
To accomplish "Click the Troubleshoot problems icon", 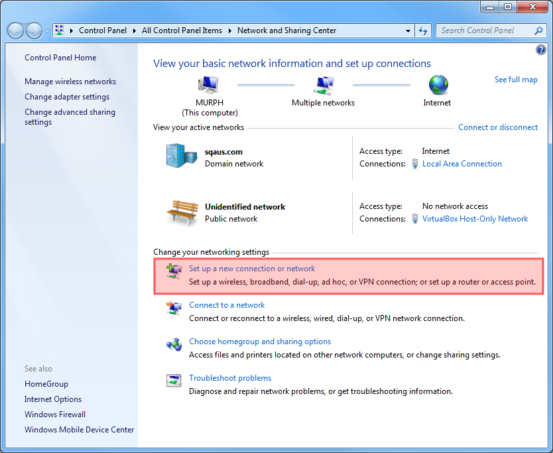I will [x=174, y=381].
